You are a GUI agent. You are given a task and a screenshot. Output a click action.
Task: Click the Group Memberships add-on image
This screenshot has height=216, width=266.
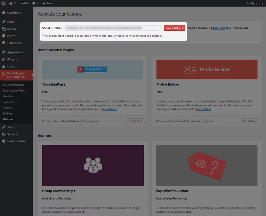93,166
